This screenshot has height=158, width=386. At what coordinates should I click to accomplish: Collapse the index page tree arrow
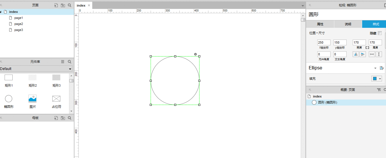(x=1, y=12)
